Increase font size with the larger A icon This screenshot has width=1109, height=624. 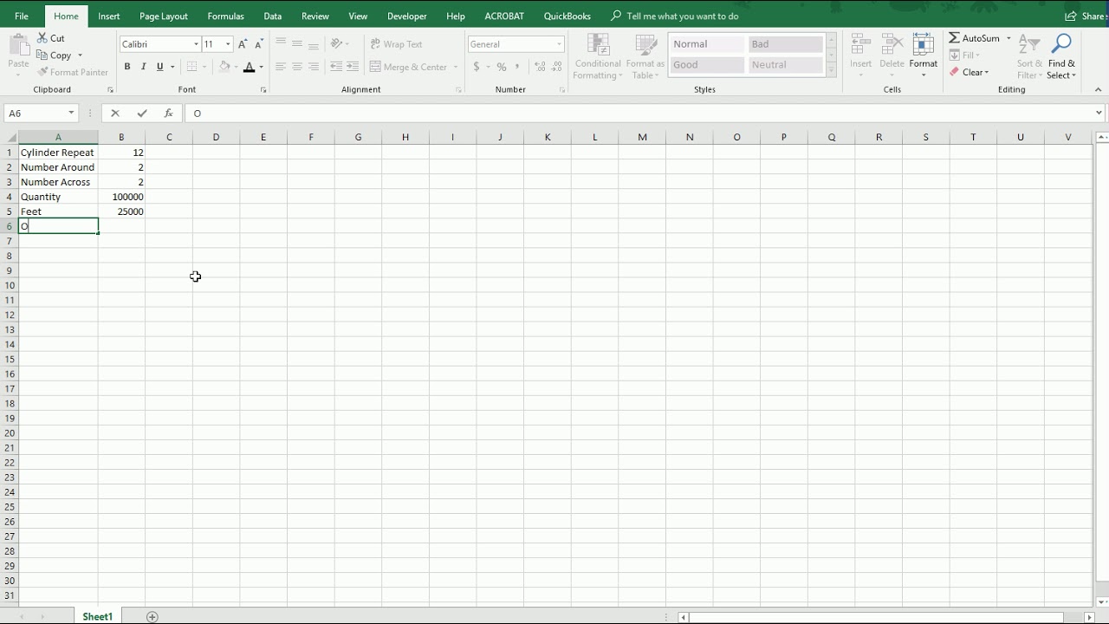243,44
